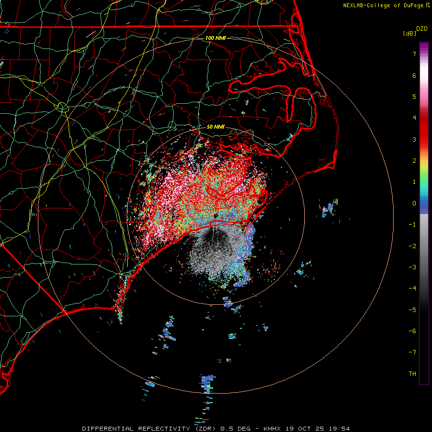Click the KMHX station identifier in caption
This screenshot has width=432, height=432.
pos(273,429)
